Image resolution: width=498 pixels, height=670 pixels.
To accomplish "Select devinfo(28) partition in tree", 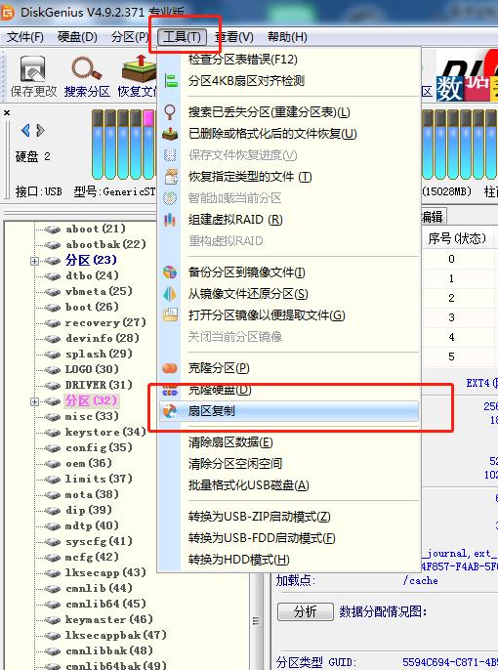I will tap(103, 338).
